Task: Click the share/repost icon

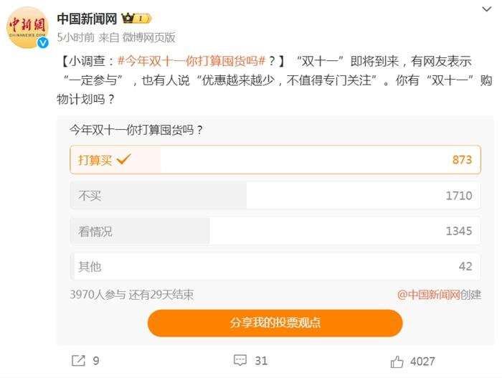Action: tap(79, 360)
